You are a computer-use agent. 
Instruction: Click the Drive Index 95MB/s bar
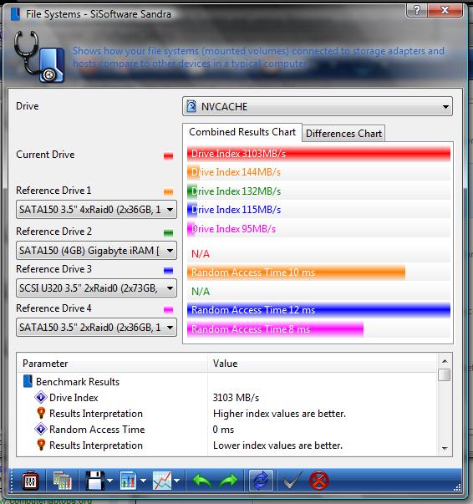[318, 229]
